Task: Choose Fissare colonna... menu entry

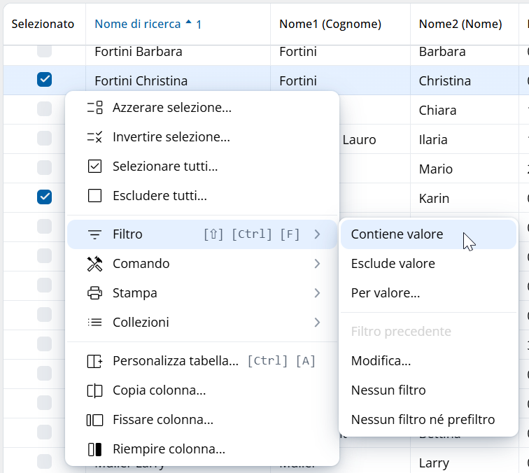Action: [202, 420]
